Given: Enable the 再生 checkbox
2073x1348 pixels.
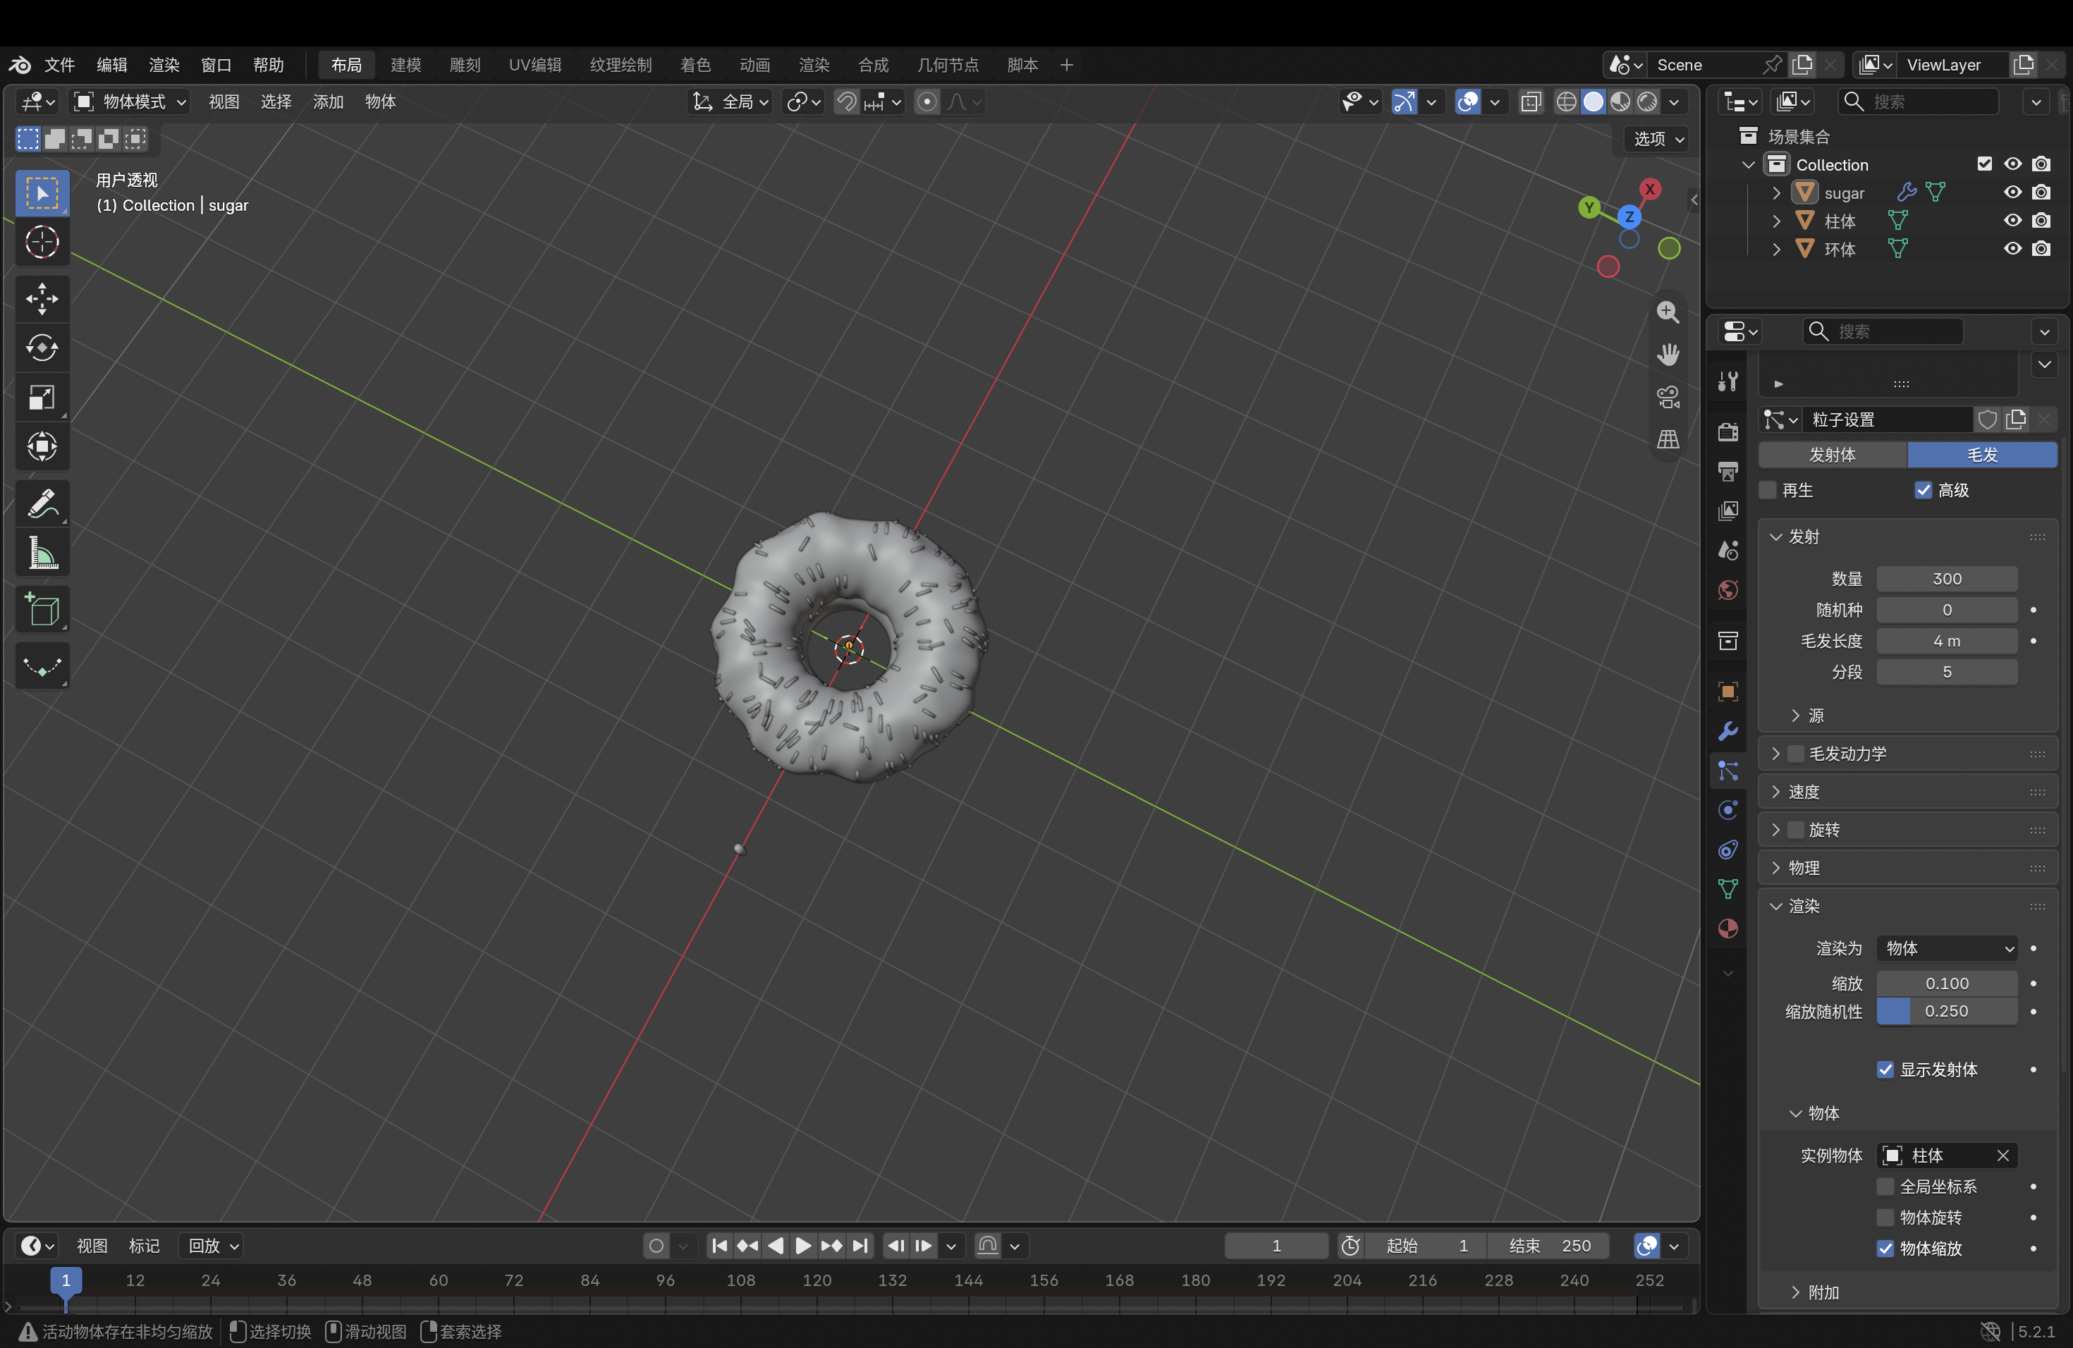Looking at the screenshot, I should [x=1767, y=490].
